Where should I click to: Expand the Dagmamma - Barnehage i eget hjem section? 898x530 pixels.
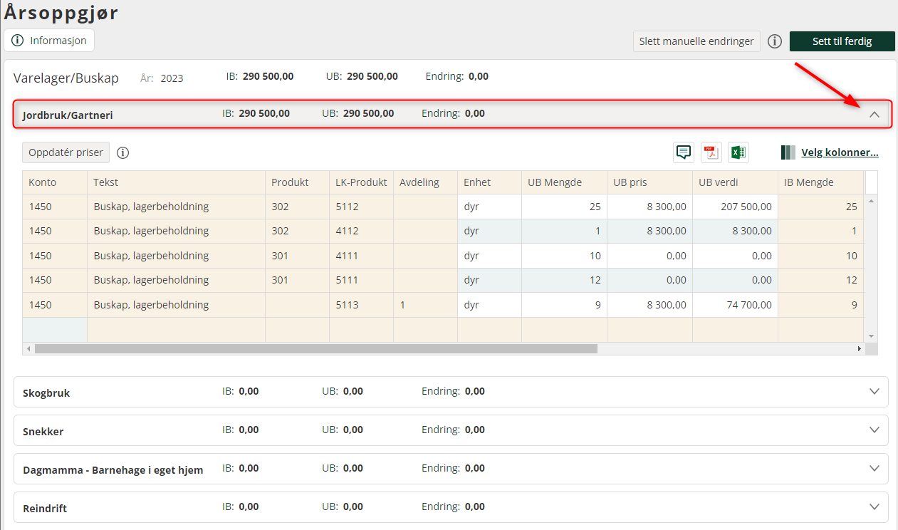click(875, 468)
